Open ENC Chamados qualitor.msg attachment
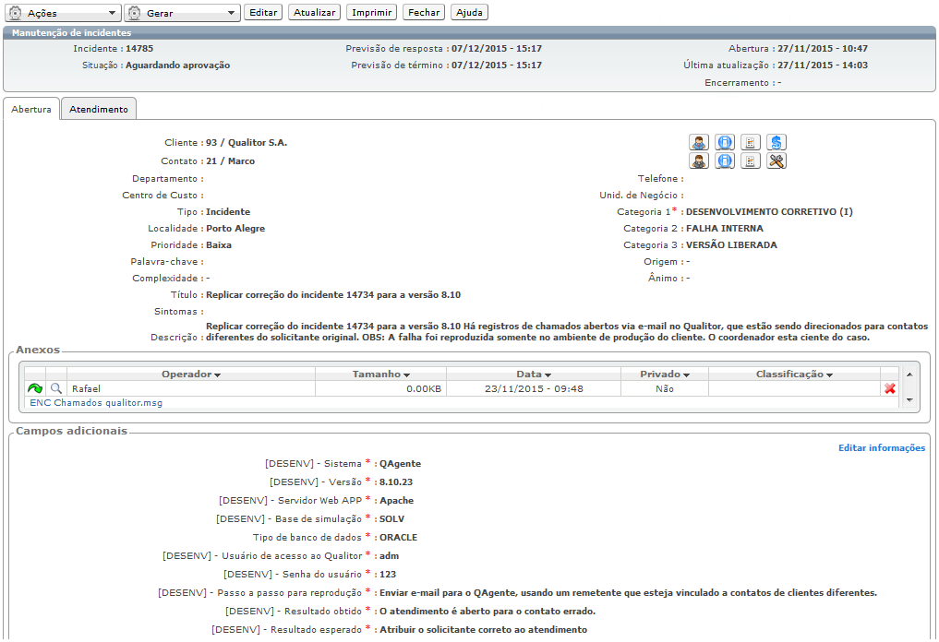 (95, 403)
